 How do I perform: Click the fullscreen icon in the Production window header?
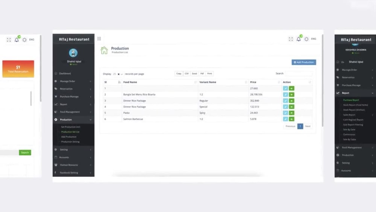[291, 39]
